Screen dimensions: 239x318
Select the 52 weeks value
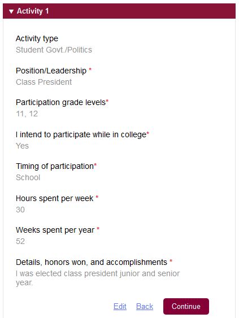coord(20,241)
